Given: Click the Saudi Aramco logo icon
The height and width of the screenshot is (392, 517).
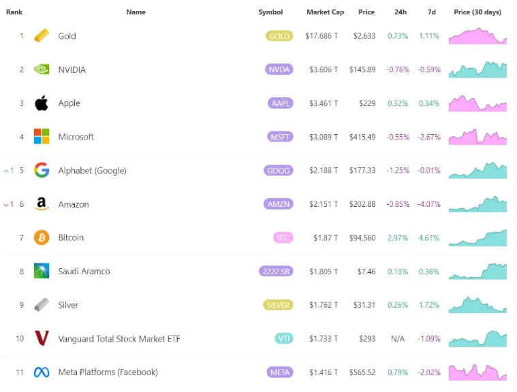Looking at the screenshot, I should coord(42,271).
